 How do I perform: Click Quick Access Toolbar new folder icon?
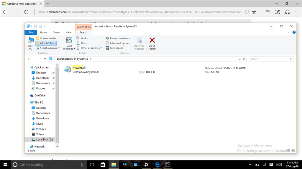coord(40,26)
